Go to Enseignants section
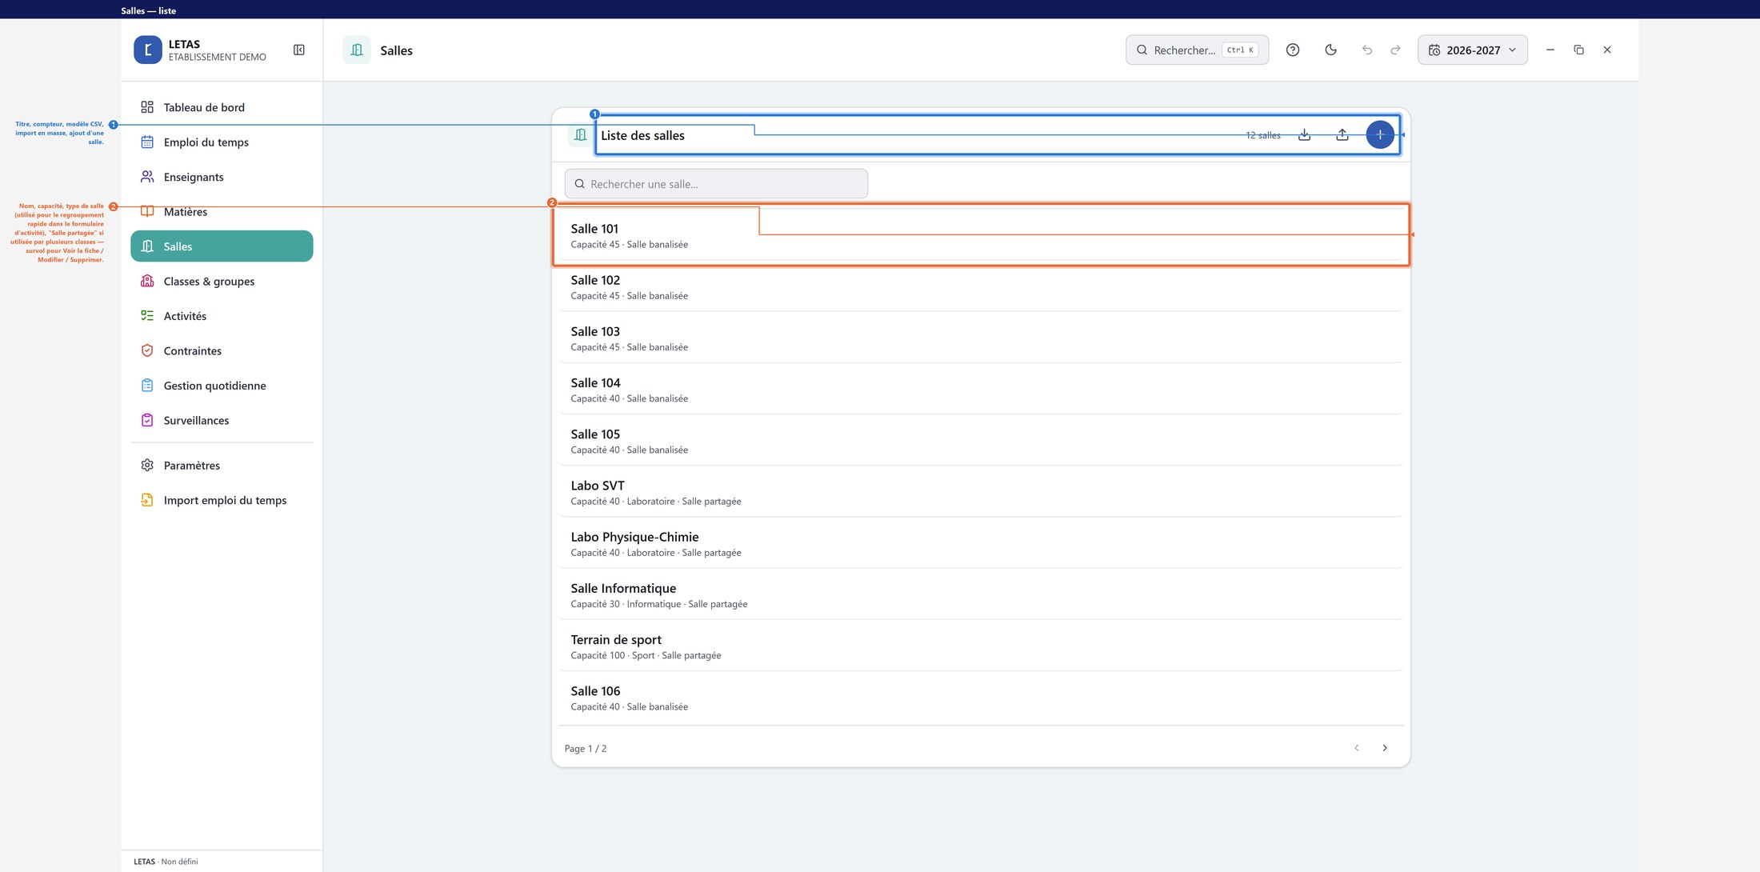 [x=222, y=177]
